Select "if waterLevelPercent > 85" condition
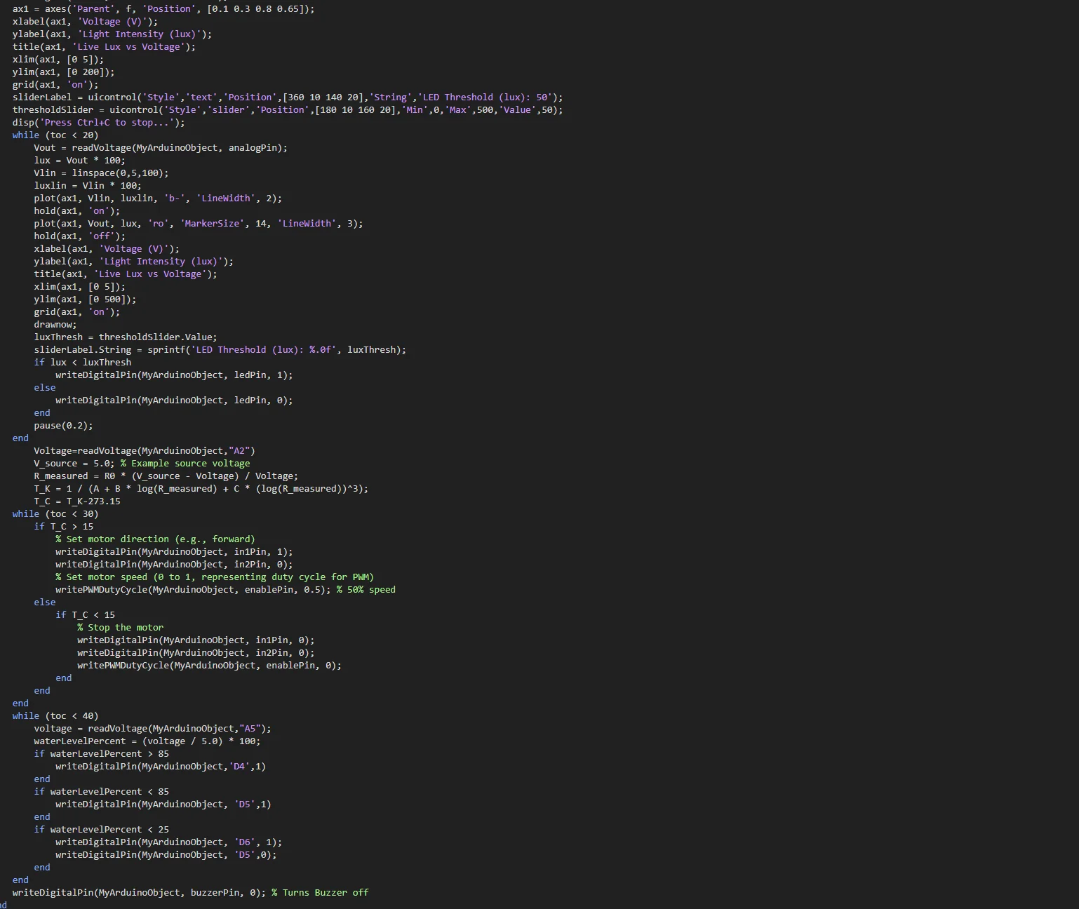 pos(102,754)
